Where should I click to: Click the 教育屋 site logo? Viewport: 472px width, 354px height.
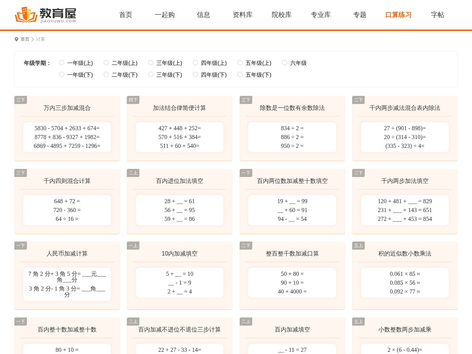pyautogui.click(x=45, y=15)
